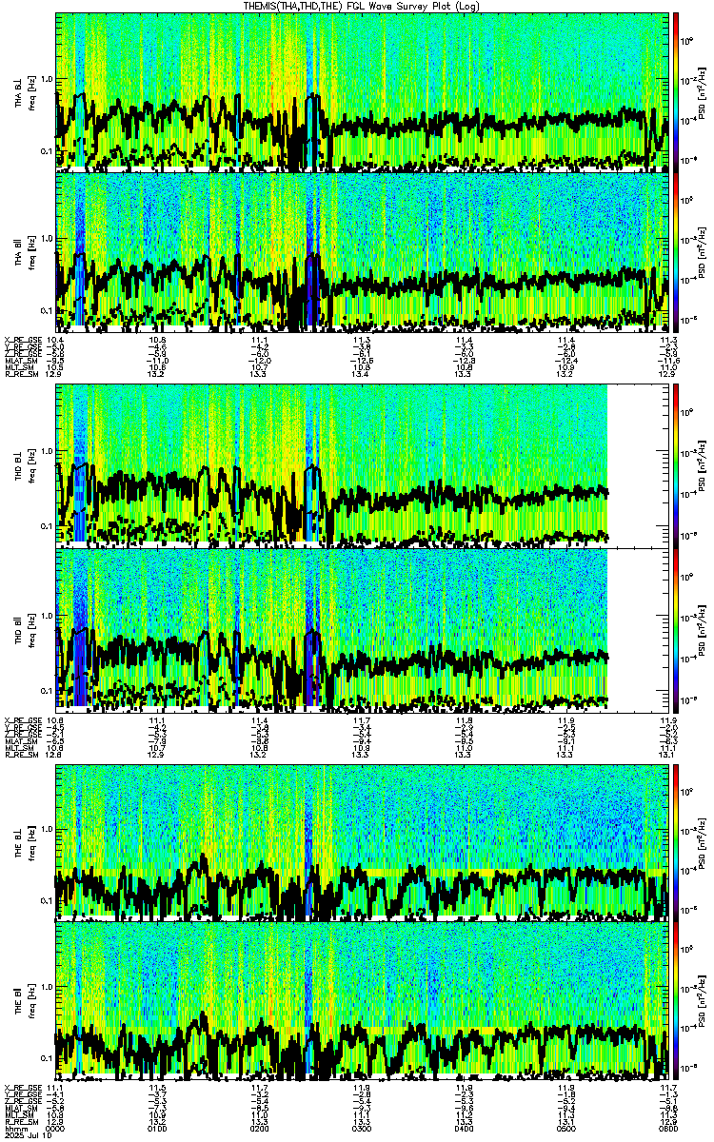Screen dimensions: 714x1142
Task: Click the 0300 time tick label
Action: pos(363,1129)
